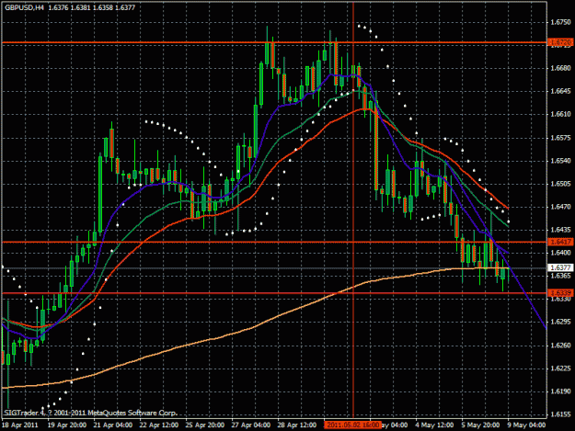Select the 1.6295 price axis label
575x431 pixels.
point(561,322)
